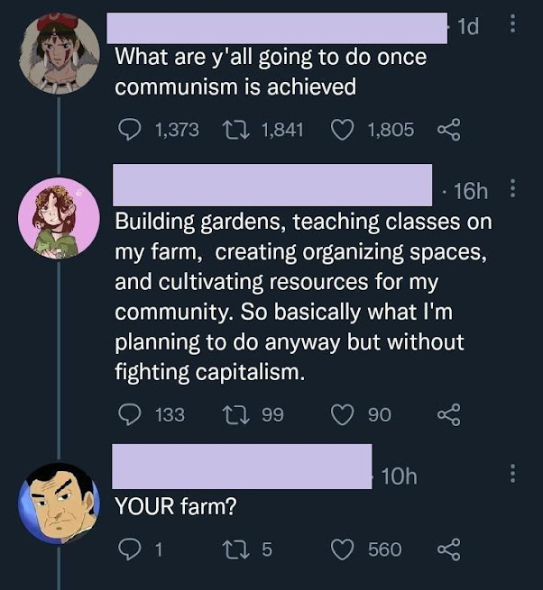Viewport: 543px width, 590px height.
Task: Open the blue-background avatar profile
Action: [x=60, y=502]
